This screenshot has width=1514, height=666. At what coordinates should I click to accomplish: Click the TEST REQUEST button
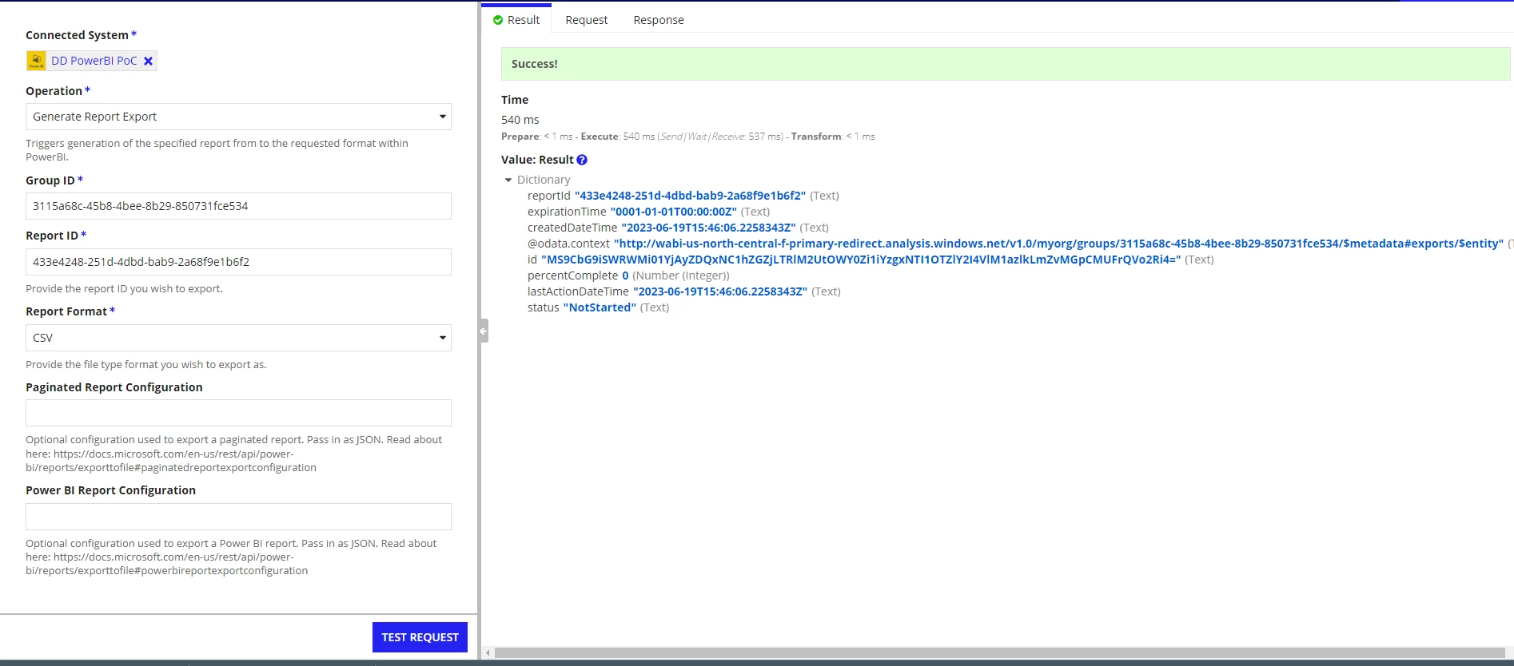(420, 637)
